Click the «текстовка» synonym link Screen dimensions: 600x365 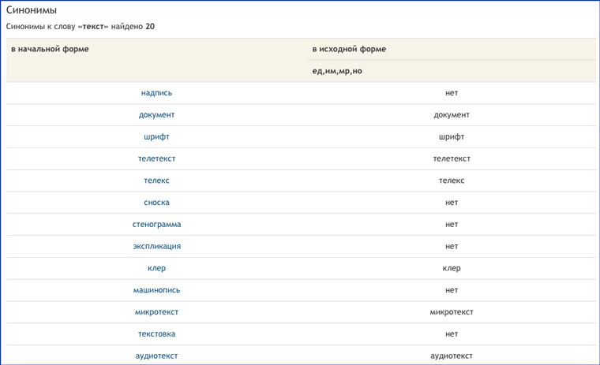(156, 334)
